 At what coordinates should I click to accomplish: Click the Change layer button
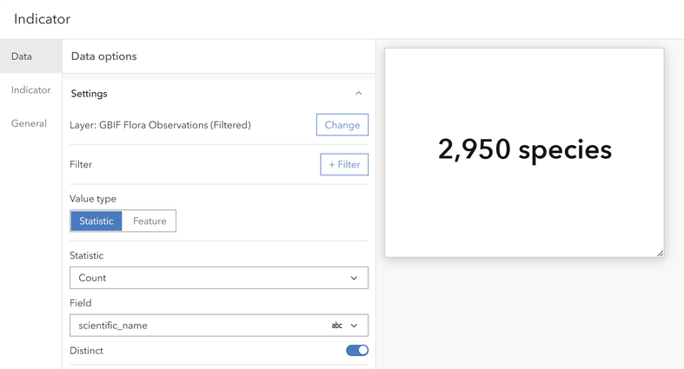tap(342, 125)
